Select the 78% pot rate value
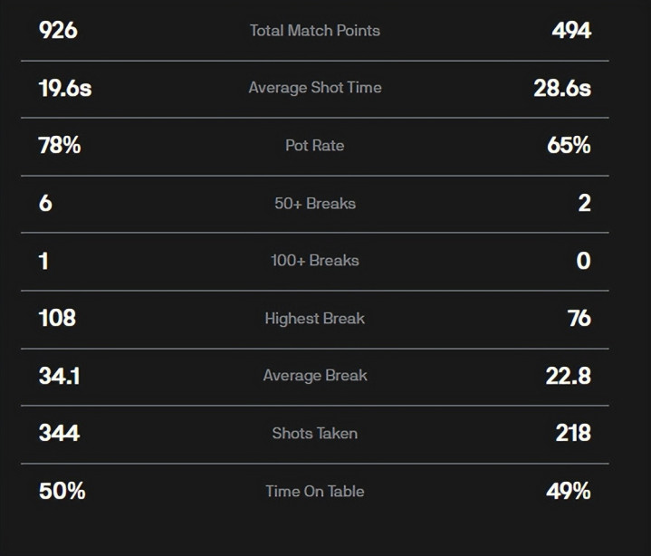Viewport: 651px width, 556px height. coord(60,145)
